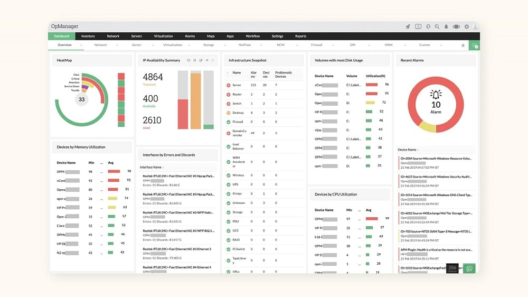528x297 pixels.
Task: Click the red status icon beside DomainController
Action: 228,134
